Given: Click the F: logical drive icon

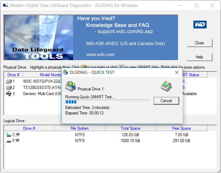Looking at the screenshot, I should tap(9, 141).
